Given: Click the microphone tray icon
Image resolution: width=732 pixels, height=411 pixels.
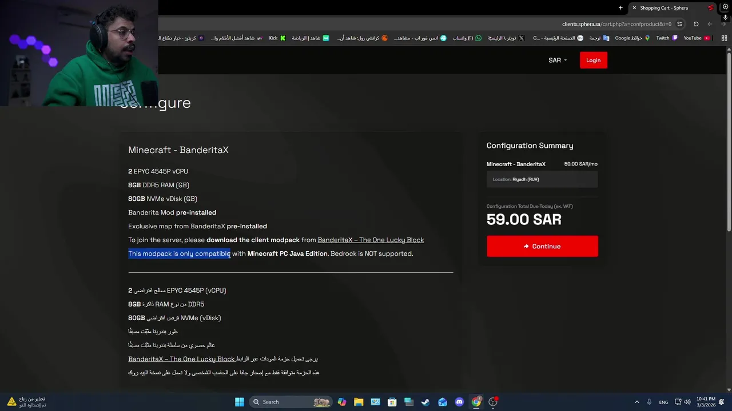Looking at the screenshot, I should click(x=650, y=402).
